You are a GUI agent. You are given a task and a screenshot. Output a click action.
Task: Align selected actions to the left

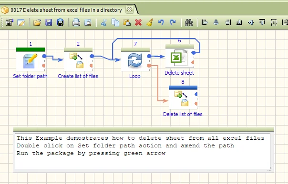point(205,22)
